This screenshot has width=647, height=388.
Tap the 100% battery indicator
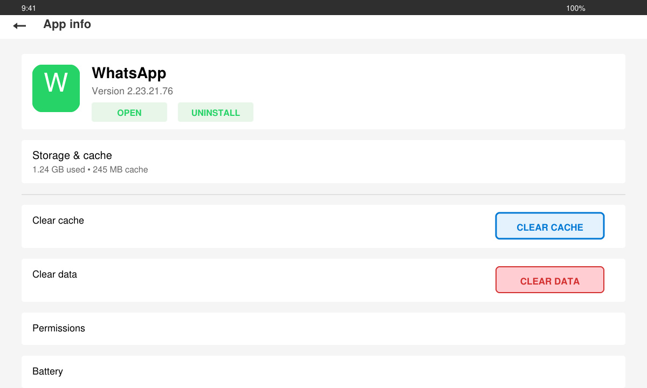[576, 8]
